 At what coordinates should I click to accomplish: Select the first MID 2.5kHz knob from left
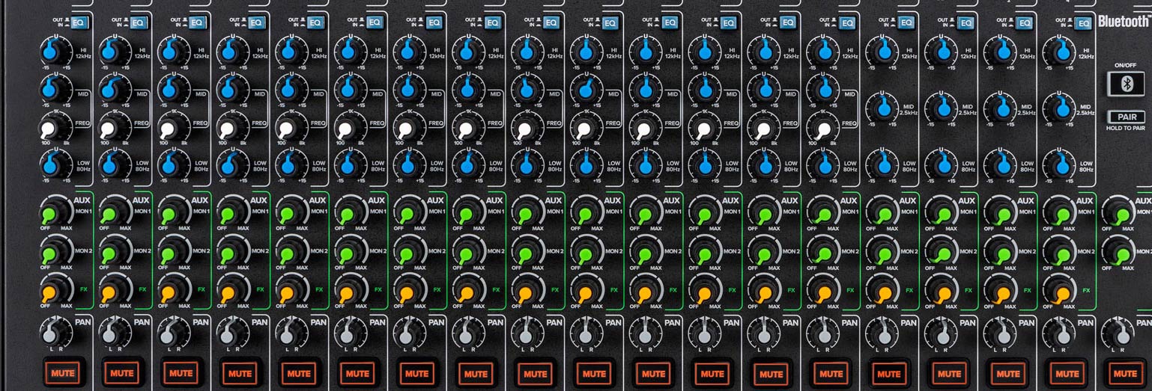(x=881, y=108)
